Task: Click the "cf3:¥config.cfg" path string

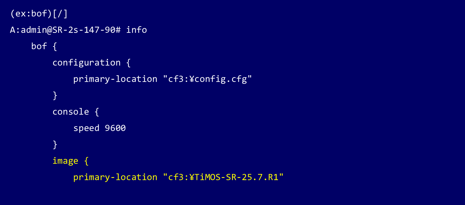Action: pos(207,79)
